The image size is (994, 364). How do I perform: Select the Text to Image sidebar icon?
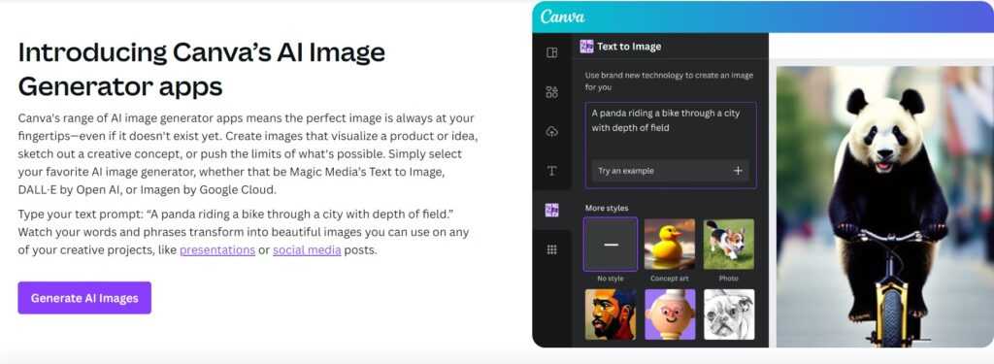pyautogui.click(x=551, y=211)
